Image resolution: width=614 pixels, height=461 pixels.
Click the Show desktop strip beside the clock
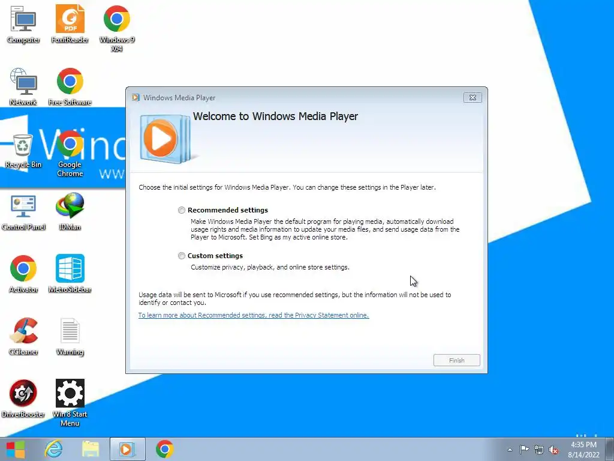tap(609, 450)
